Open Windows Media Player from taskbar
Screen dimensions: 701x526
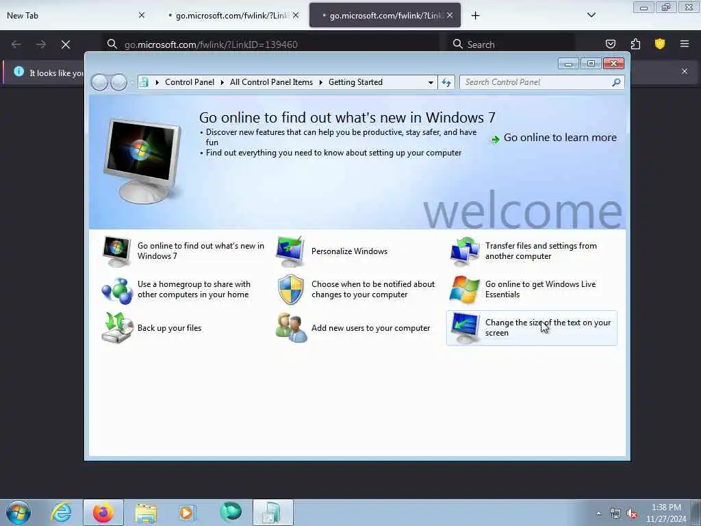click(187, 512)
